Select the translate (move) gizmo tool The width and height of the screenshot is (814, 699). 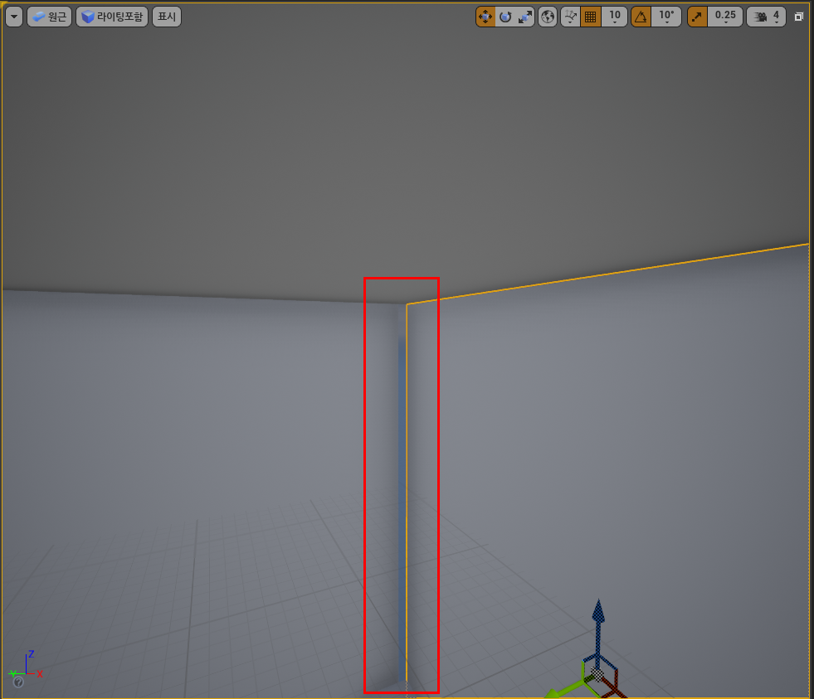[x=485, y=17]
